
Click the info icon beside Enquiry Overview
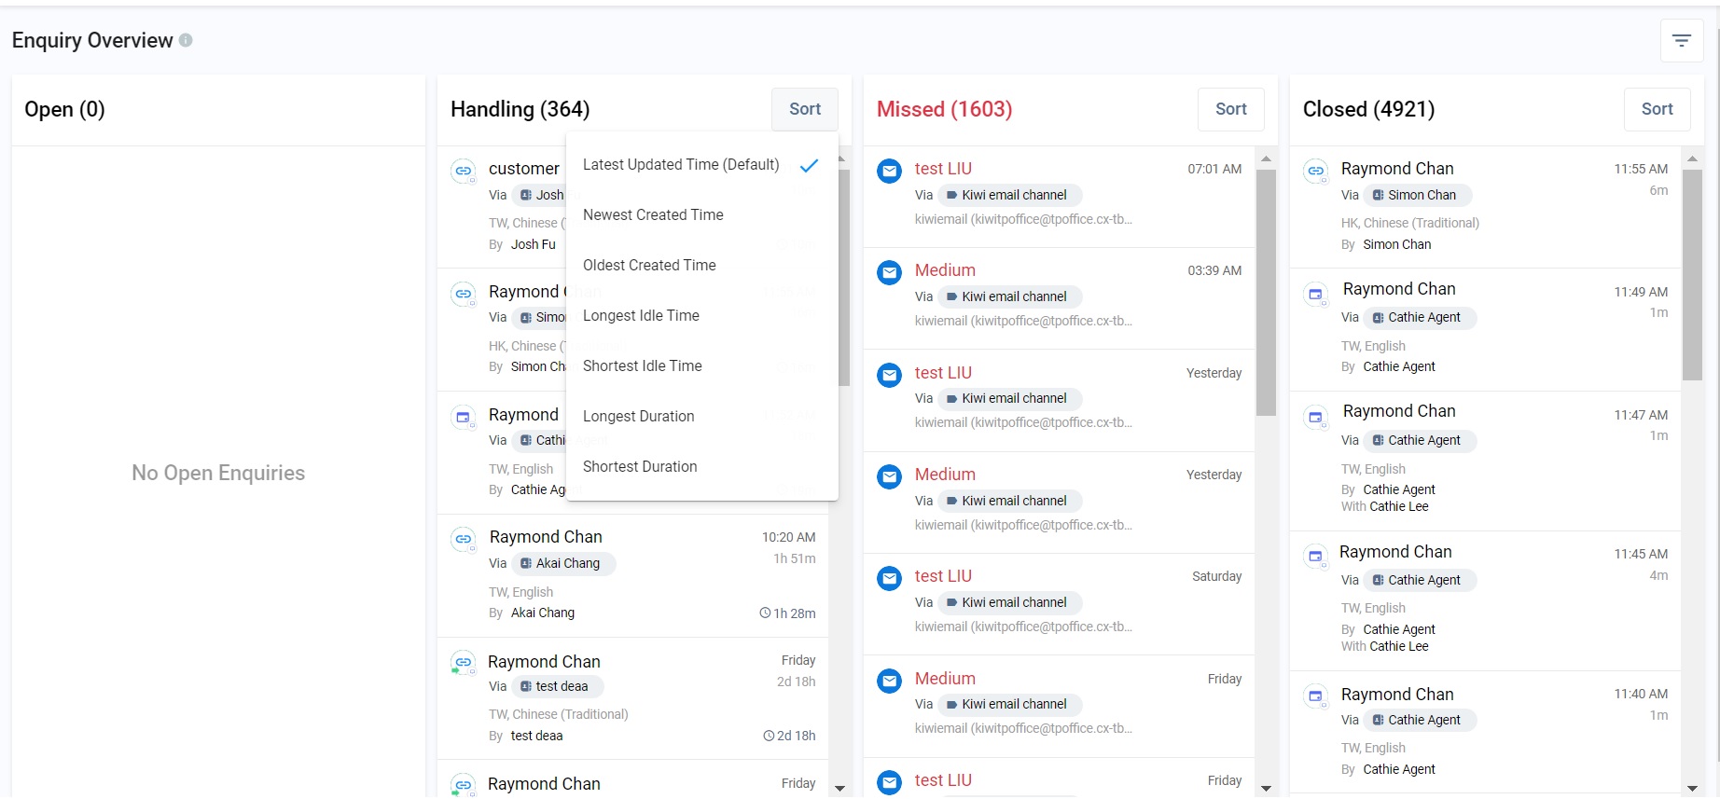(x=186, y=40)
